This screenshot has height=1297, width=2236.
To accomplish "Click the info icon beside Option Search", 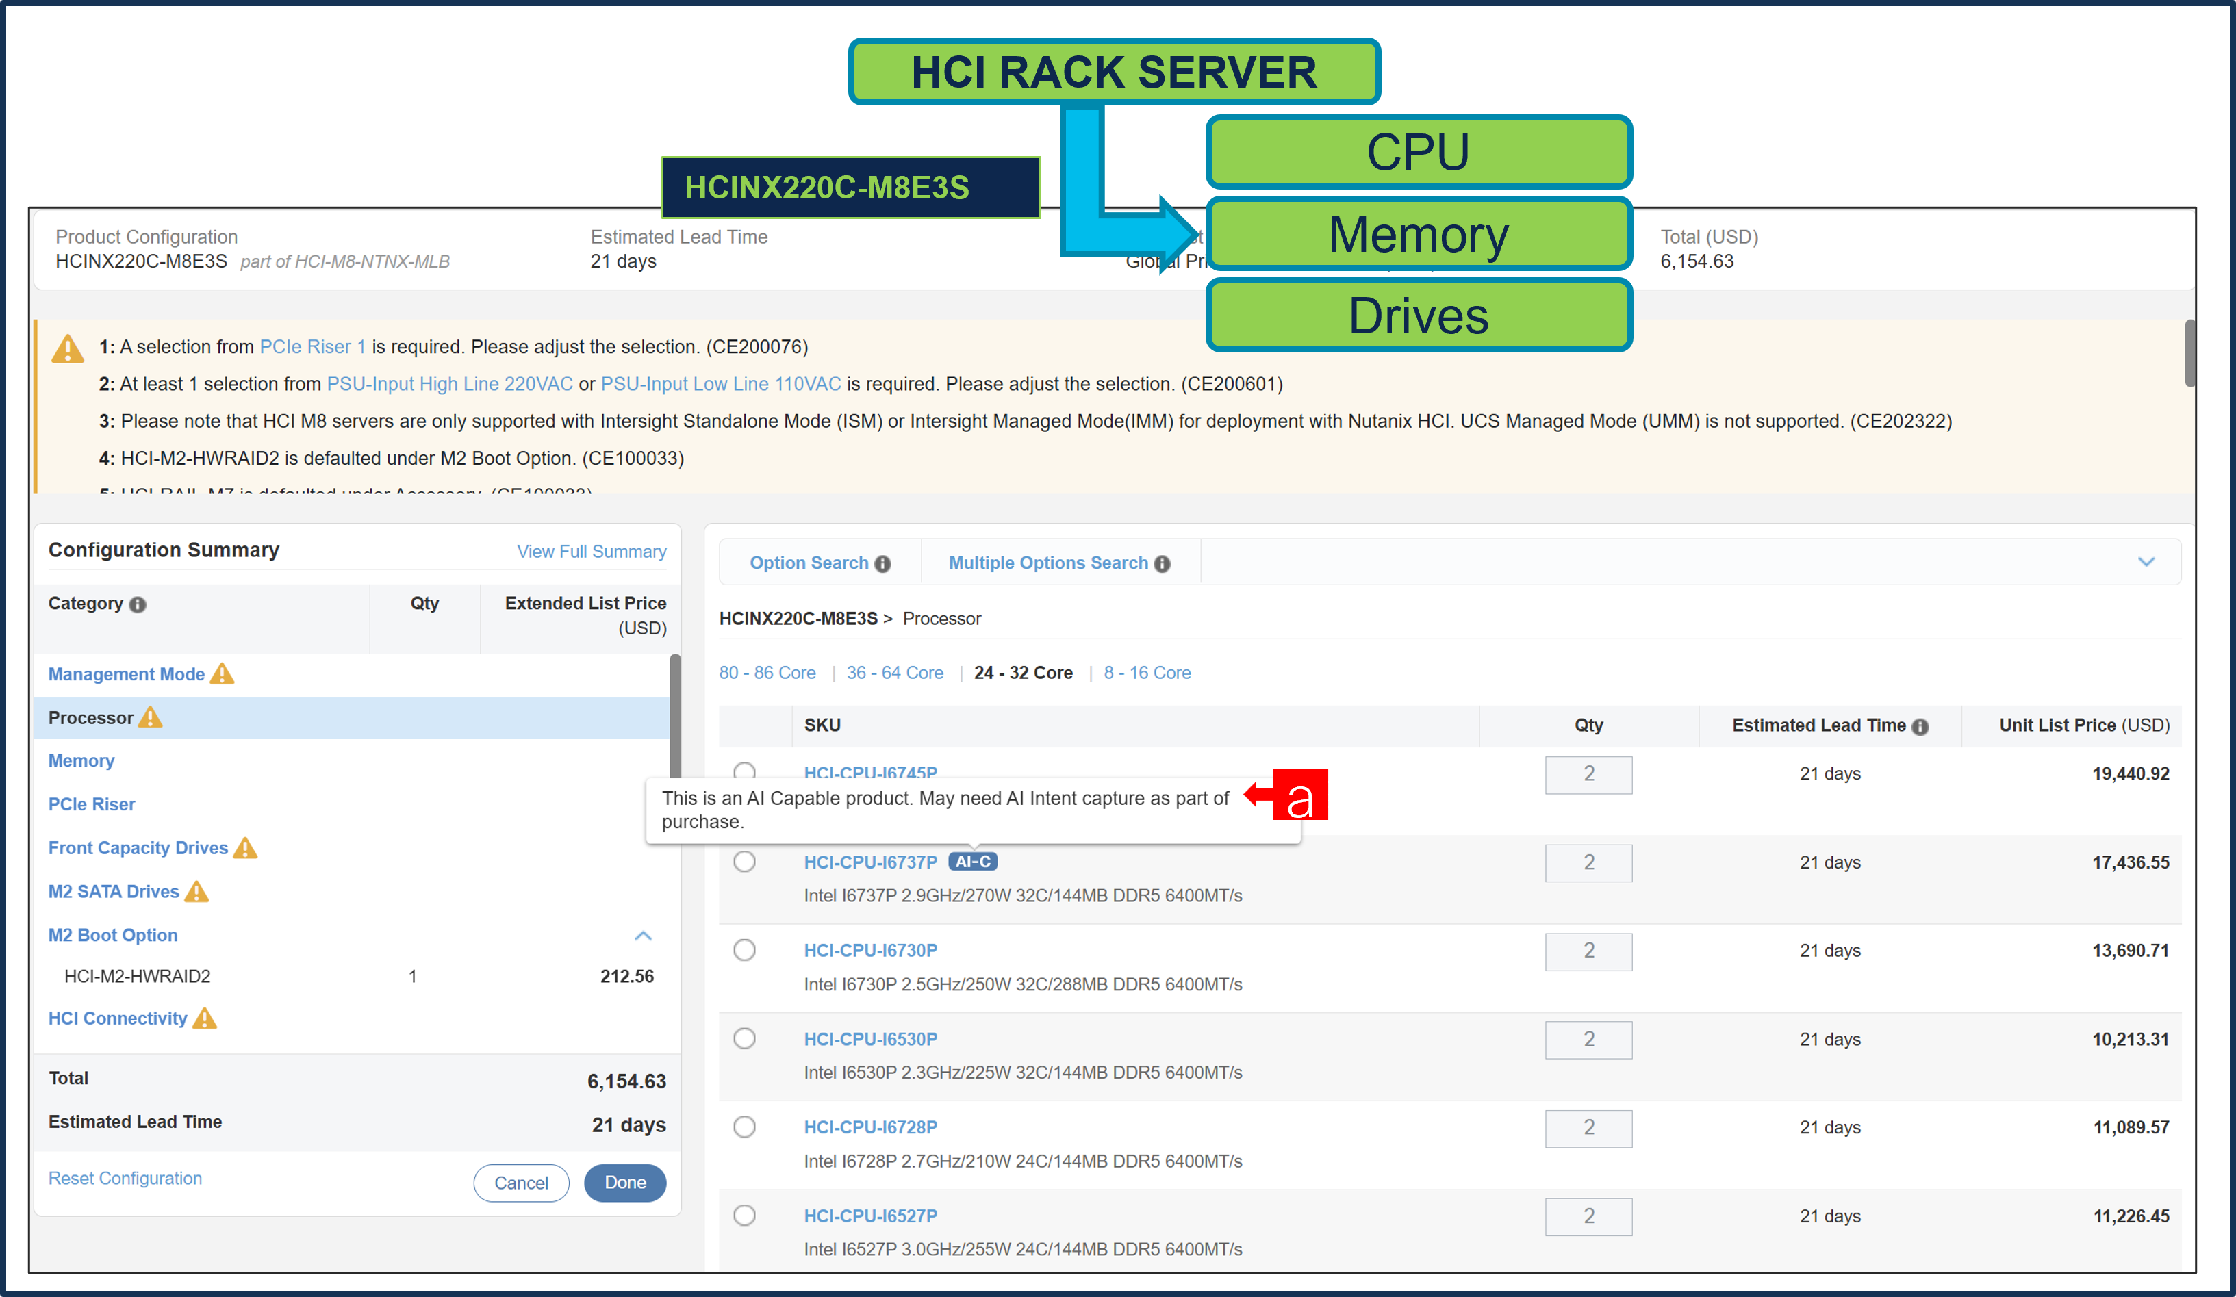I will [882, 563].
